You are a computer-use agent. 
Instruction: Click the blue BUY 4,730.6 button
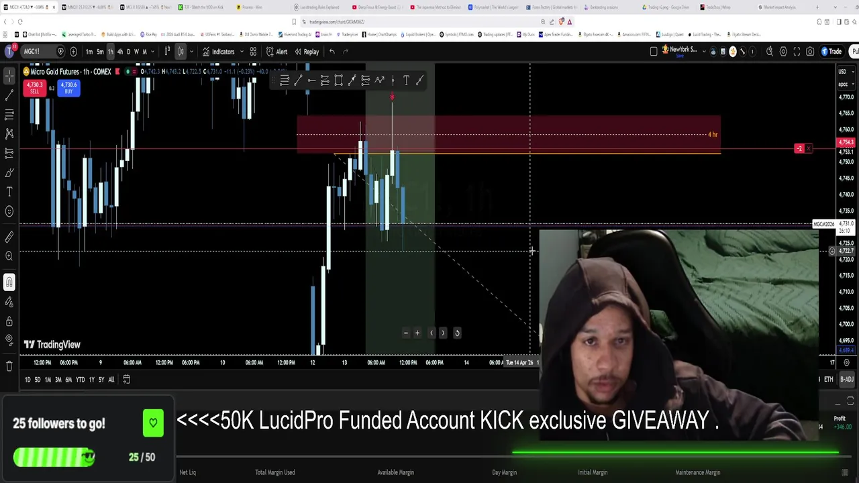click(68, 88)
